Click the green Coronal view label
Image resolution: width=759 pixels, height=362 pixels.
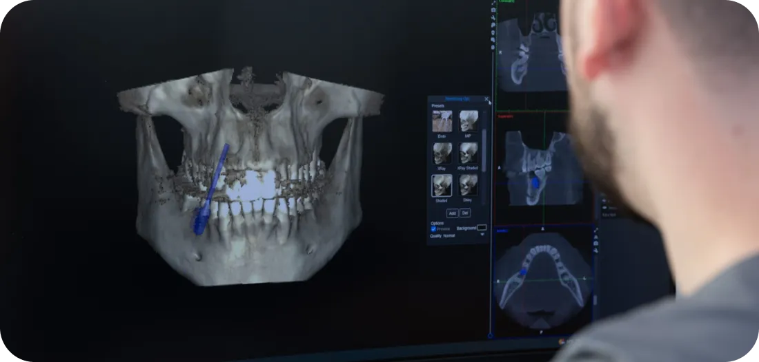[506, 1]
